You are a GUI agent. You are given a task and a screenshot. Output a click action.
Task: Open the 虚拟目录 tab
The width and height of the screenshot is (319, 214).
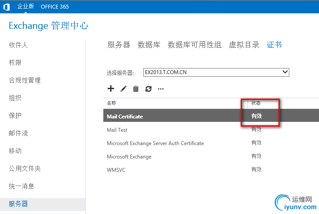point(244,45)
